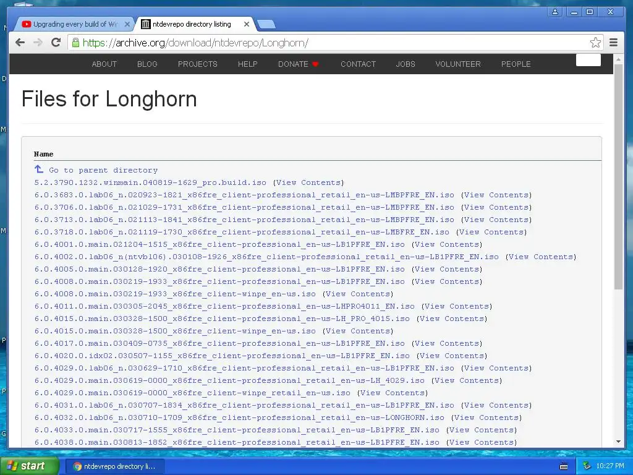Open the CONTACT page
The image size is (633, 475).
point(358,64)
